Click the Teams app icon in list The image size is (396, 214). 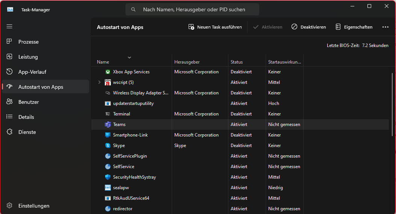pyautogui.click(x=107, y=124)
